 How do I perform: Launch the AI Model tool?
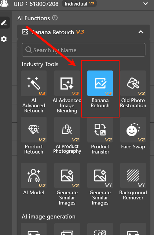(x=34, y=176)
